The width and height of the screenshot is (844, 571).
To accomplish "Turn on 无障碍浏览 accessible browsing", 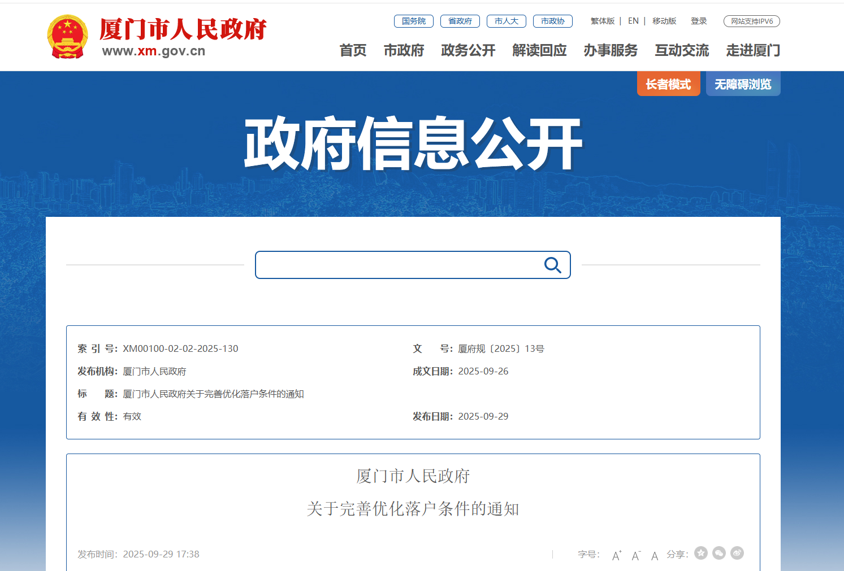I will pos(743,84).
